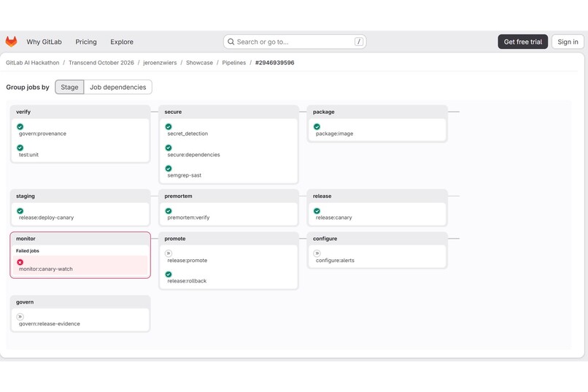Open the Why GitLab menu

tap(44, 42)
